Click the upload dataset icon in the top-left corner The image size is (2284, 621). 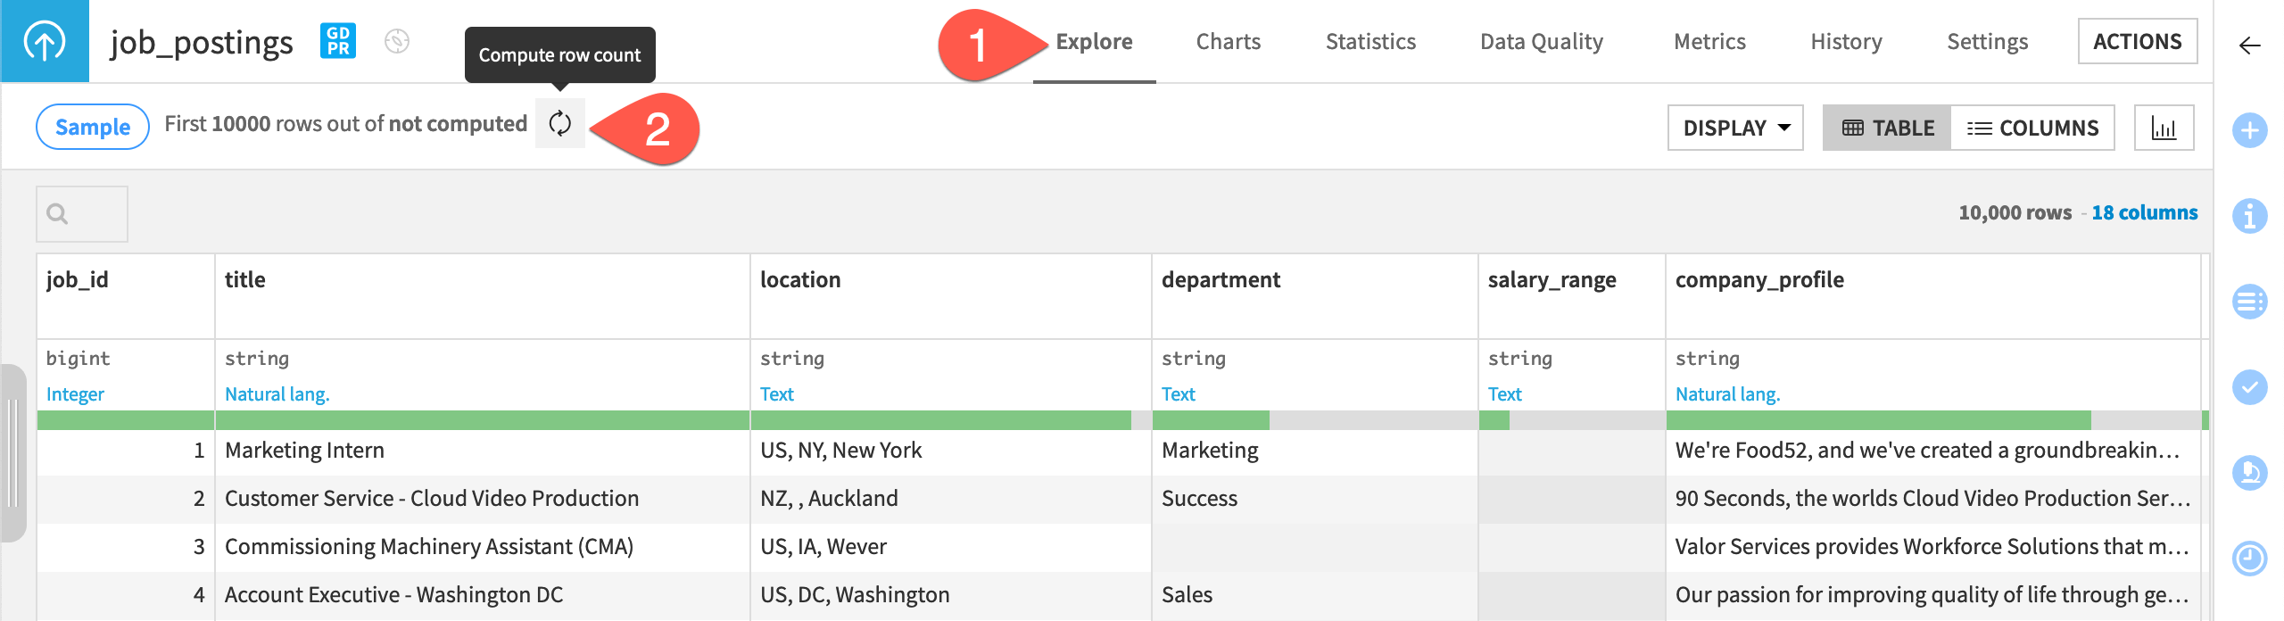[x=45, y=41]
